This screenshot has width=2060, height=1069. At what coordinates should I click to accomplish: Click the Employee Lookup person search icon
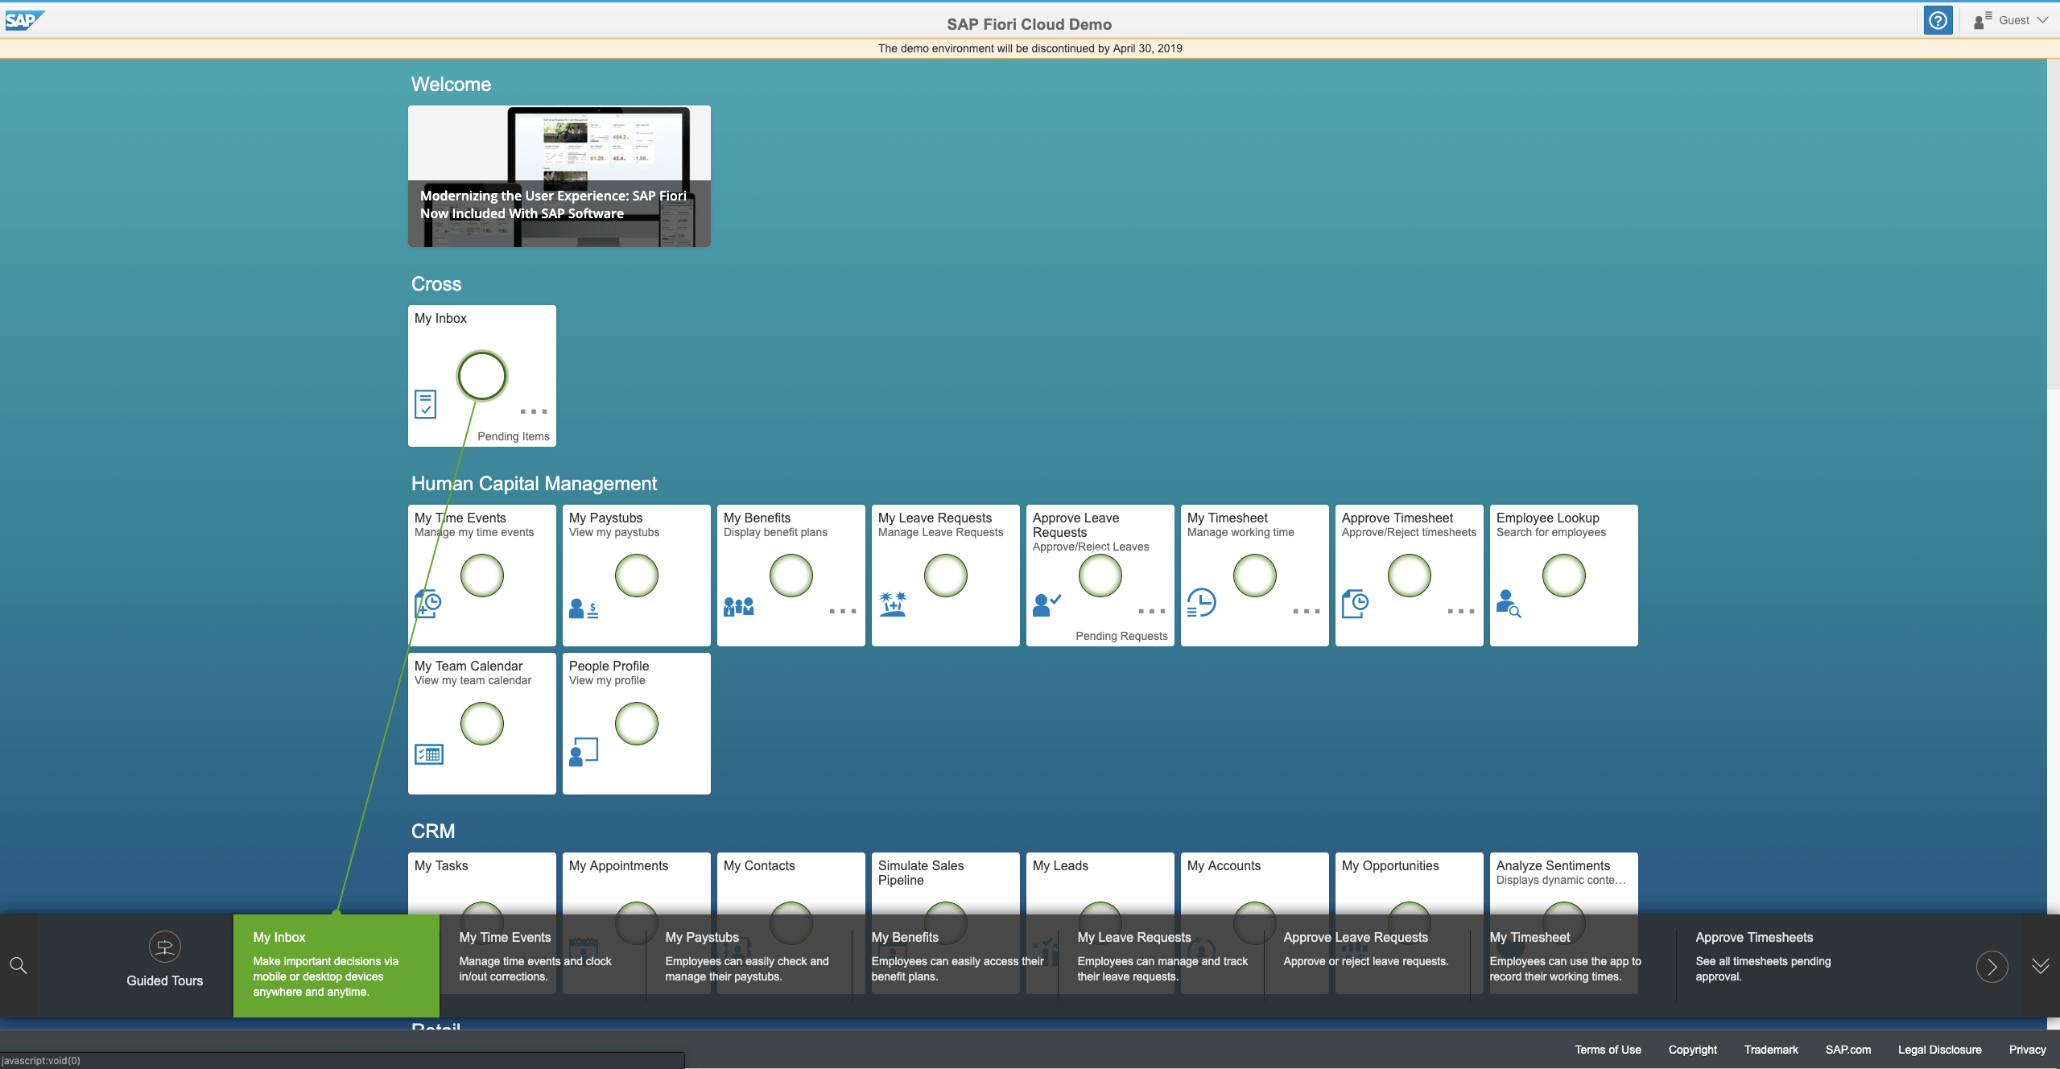click(1508, 604)
